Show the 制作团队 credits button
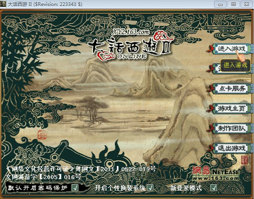 [232, 128]
